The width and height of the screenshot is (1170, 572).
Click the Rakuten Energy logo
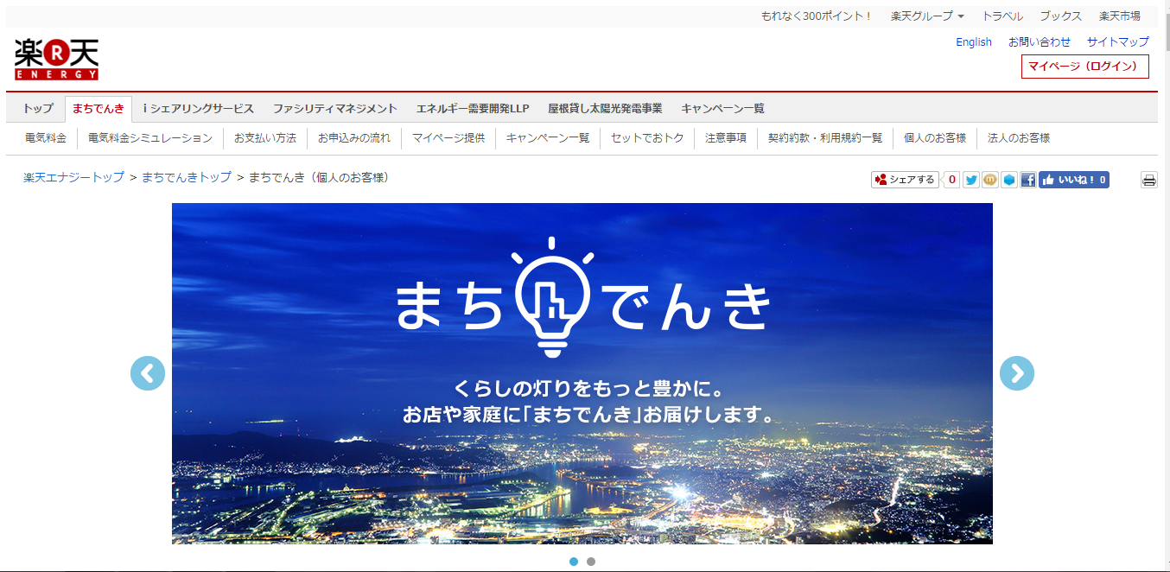[56, 60]
